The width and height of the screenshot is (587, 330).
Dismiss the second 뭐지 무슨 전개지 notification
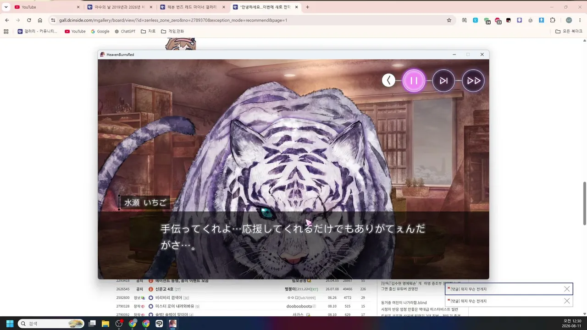point(567,301)
